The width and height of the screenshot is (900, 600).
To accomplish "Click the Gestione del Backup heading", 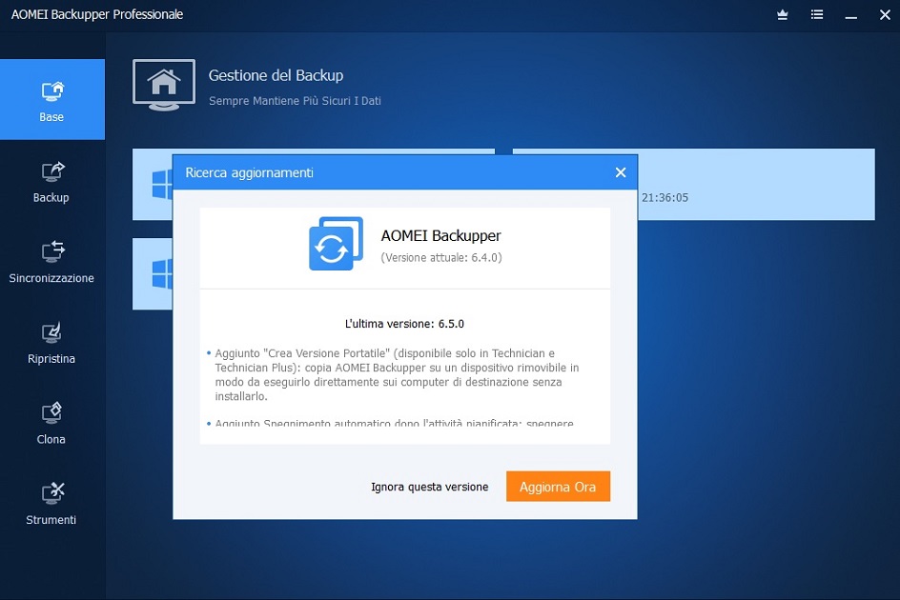I will [276, 76].
